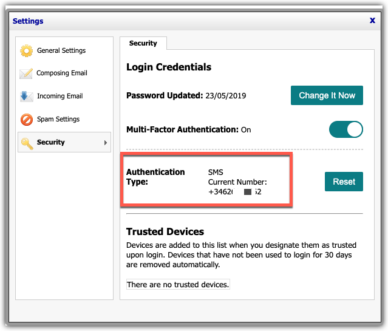
Task: Expand the Security arrow in sidebar
Action: [106, 143]
